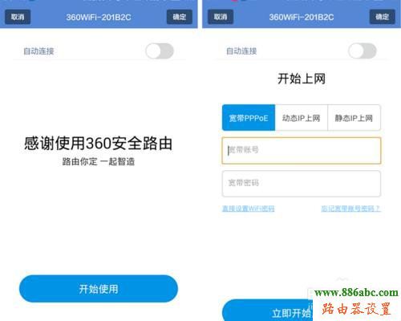Screen dimensions: 401x321
Task: Tap the 自动连接 label on the left screen
Action: point(38,51)
